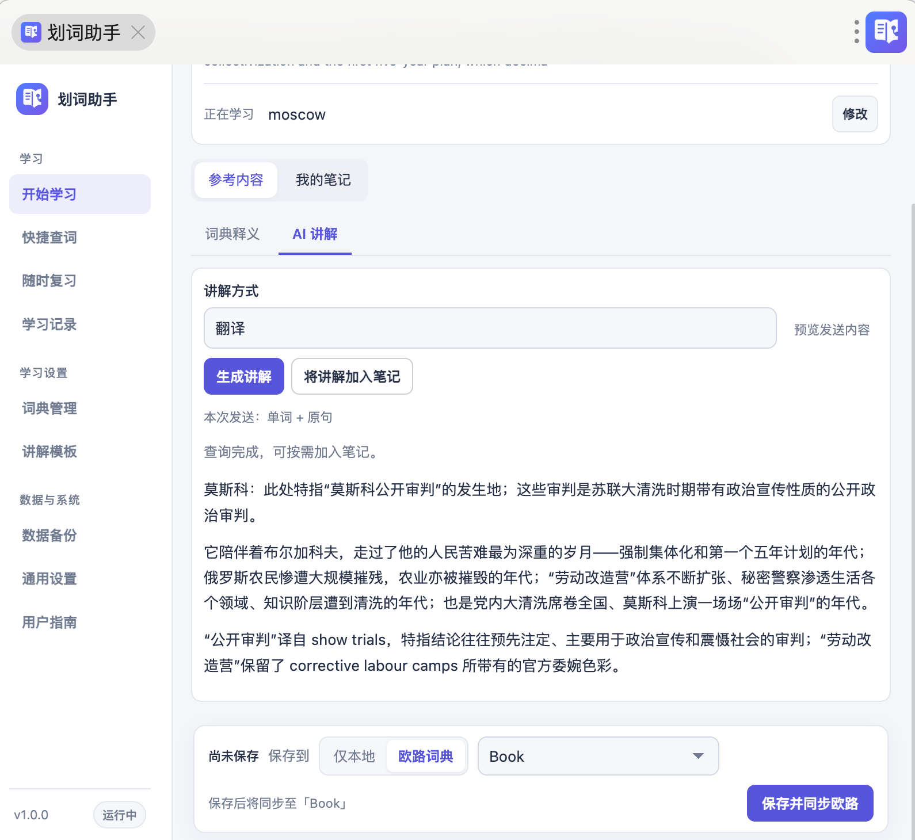
Task: Expand the Book dropdown
Action: tap(598, 756)
